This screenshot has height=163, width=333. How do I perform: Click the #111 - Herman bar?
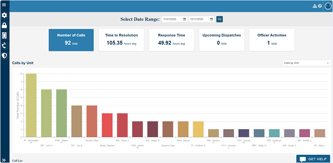pos(229,133)
